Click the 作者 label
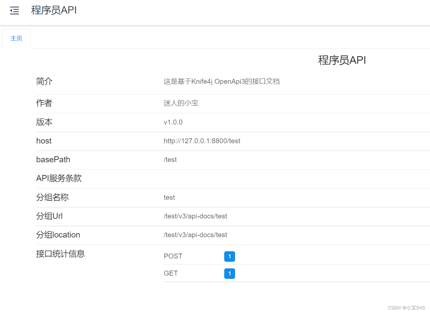Screen dimensions: 430x313 [x=44, y=103]
